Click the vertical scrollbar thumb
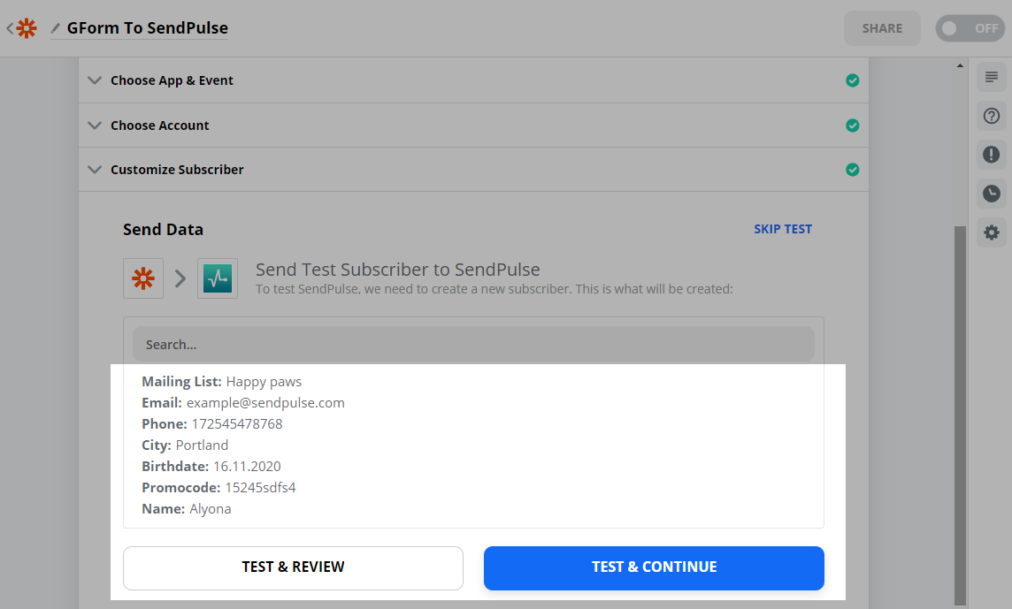The image size is (1012, 609). [961, 415]
